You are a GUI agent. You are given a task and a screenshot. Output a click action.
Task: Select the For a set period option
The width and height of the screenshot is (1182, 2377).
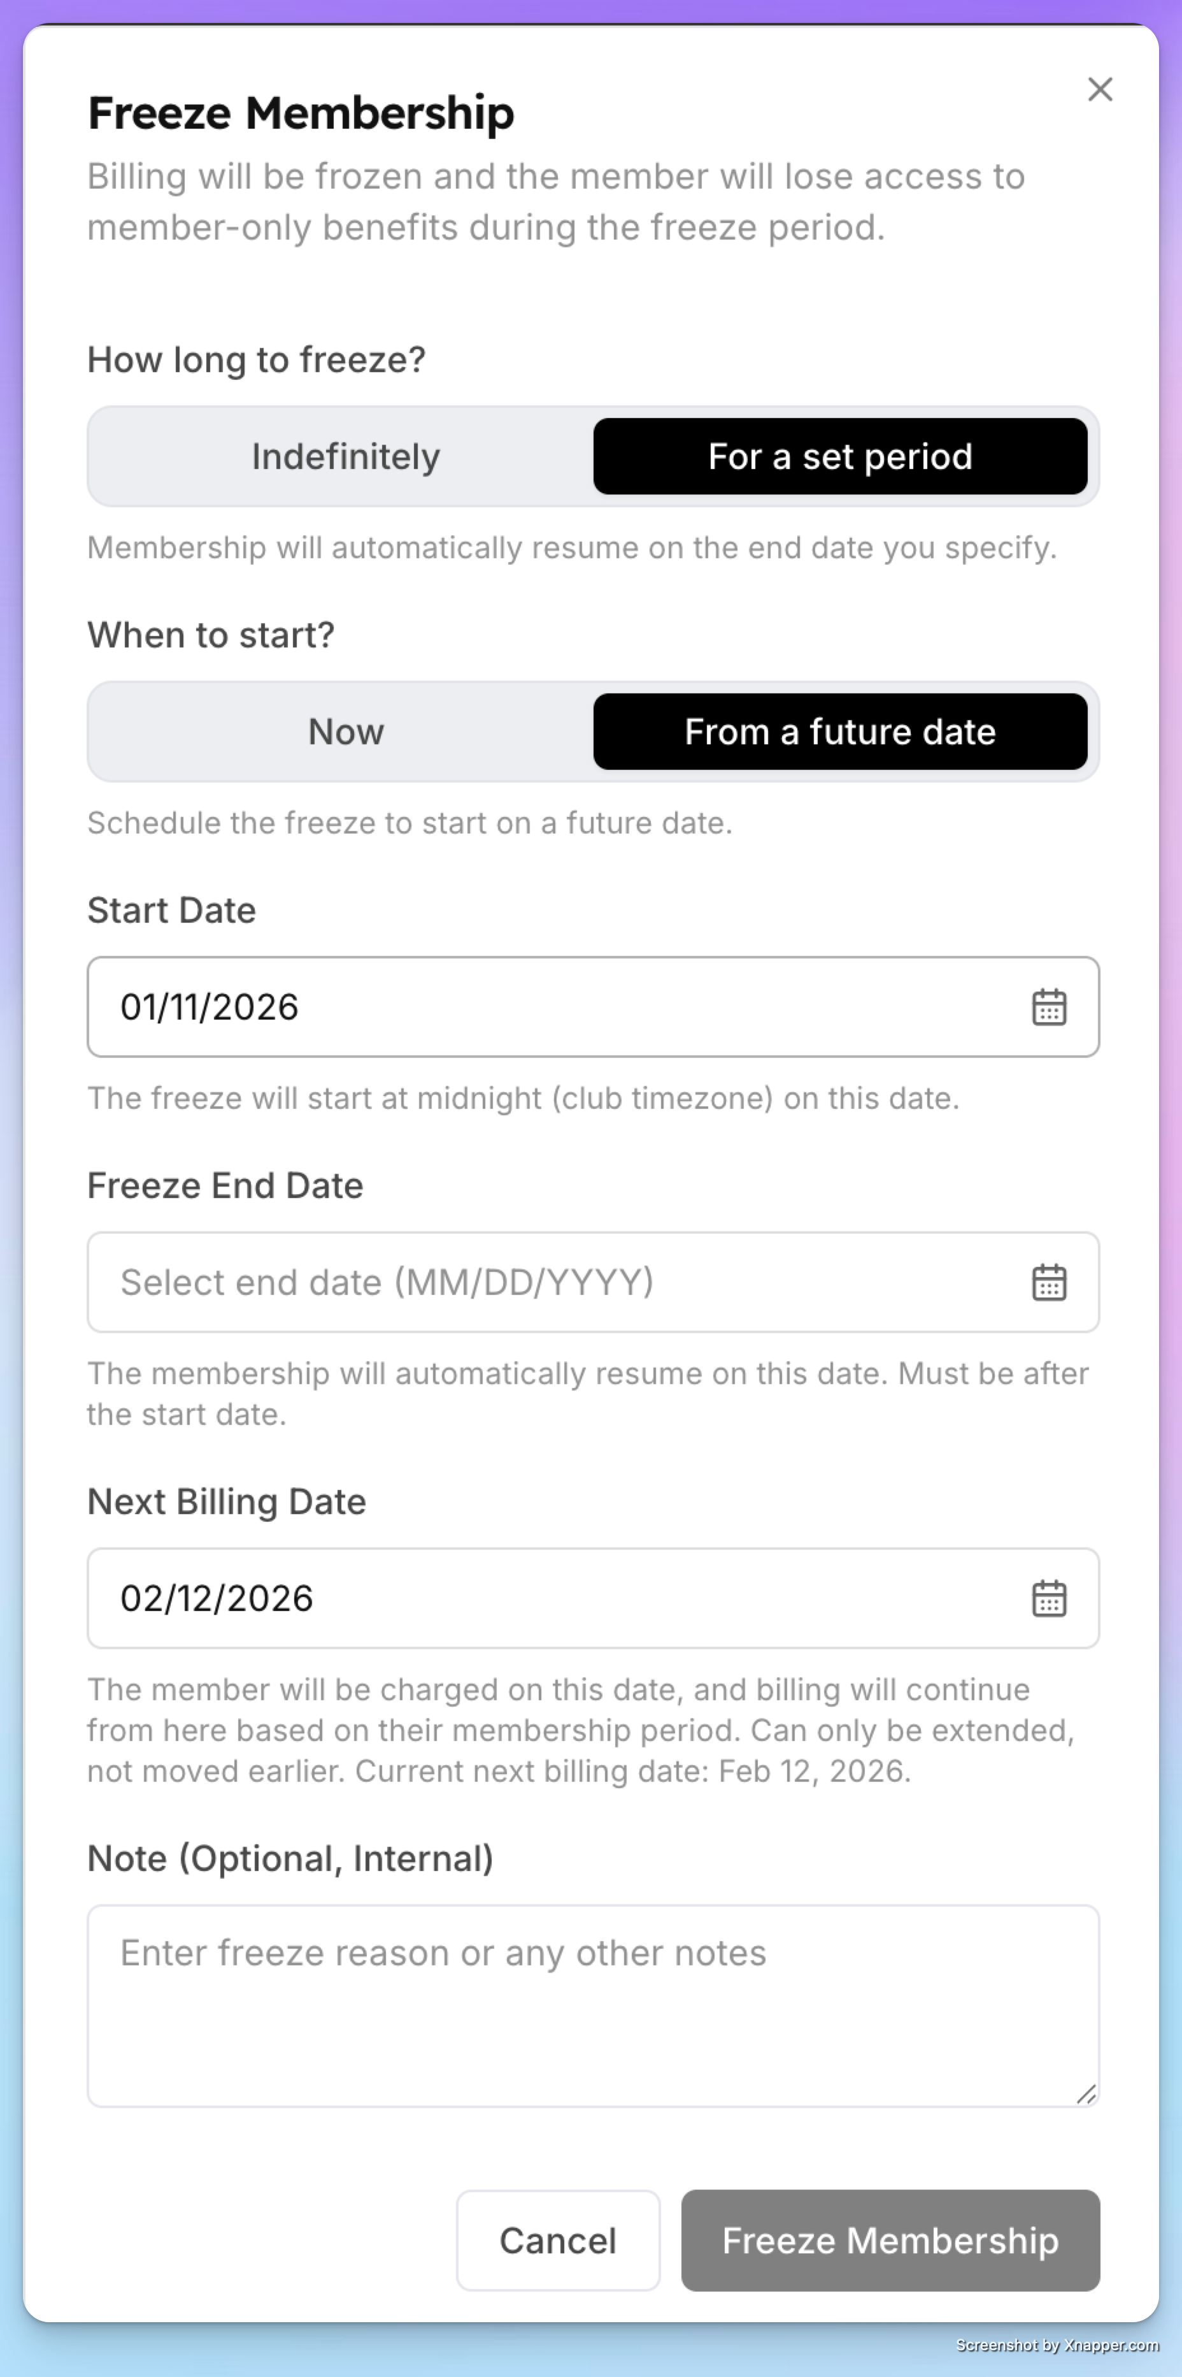(x=840, y=456)
